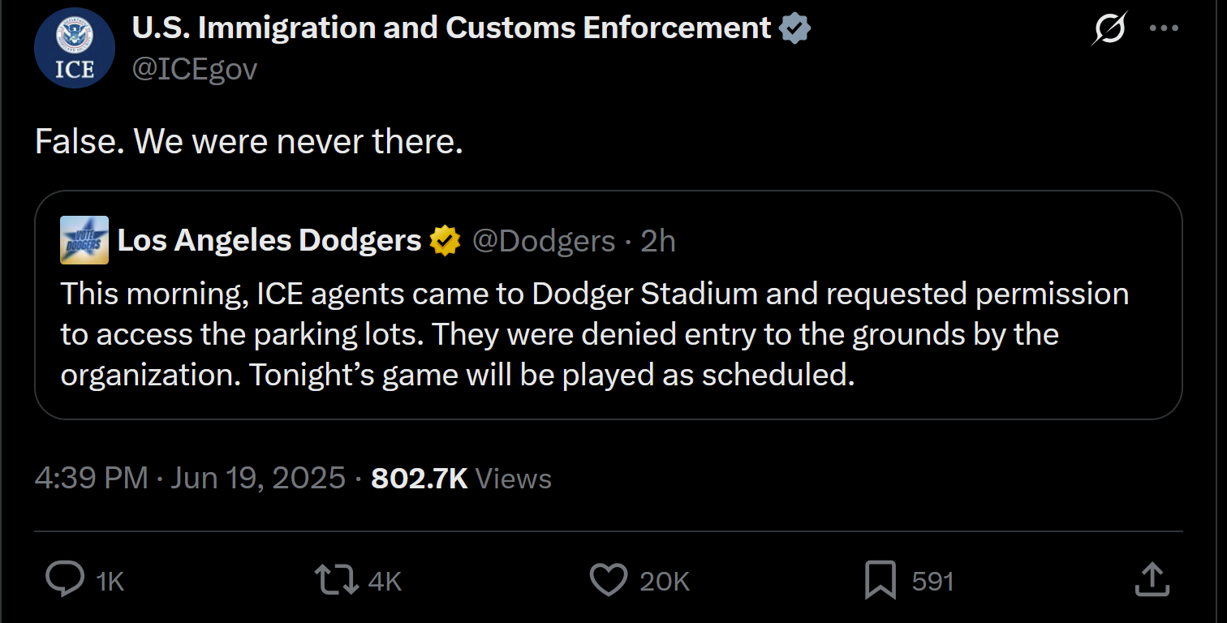The height and width of the screenshot is (623, 1227).
Task: Open the 2h timestamp of quoted post
Action: [x=658, y=241]
